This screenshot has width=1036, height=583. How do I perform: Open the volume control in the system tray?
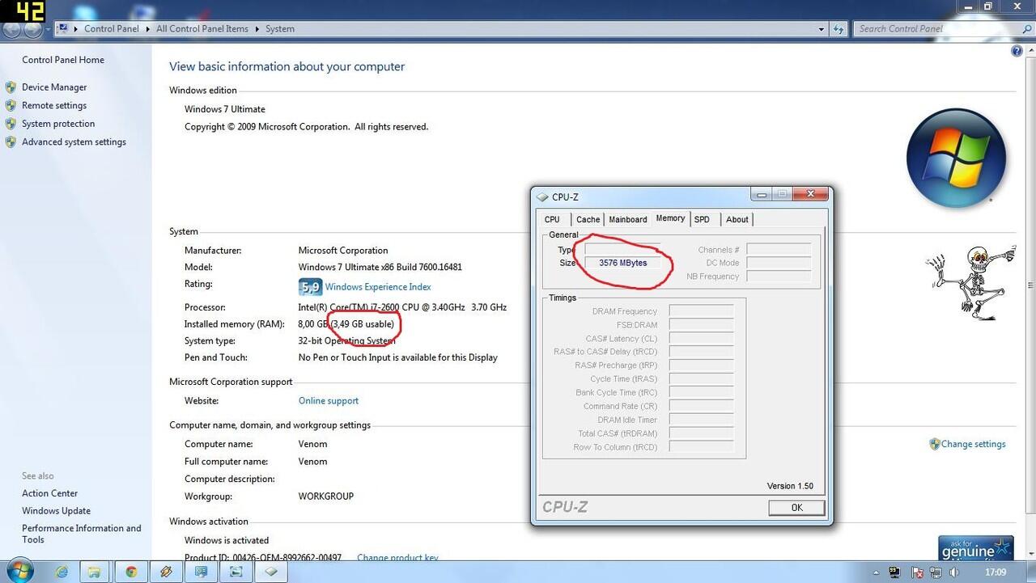click(x=954, y=572)
